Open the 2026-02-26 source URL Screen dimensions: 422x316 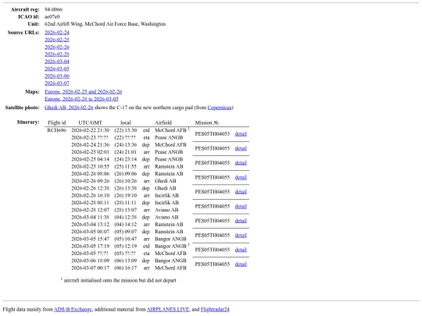57,47
